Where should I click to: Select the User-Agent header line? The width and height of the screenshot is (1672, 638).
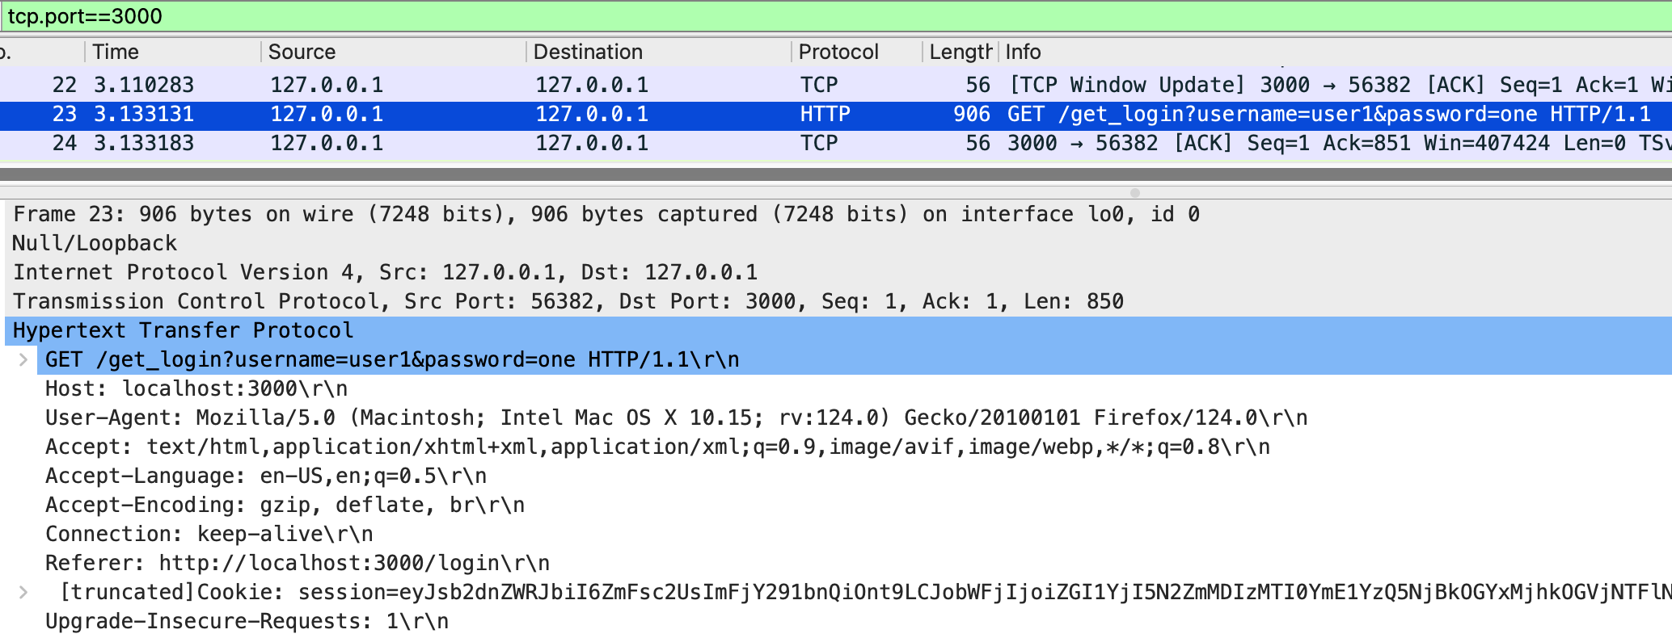coord(676,418)
